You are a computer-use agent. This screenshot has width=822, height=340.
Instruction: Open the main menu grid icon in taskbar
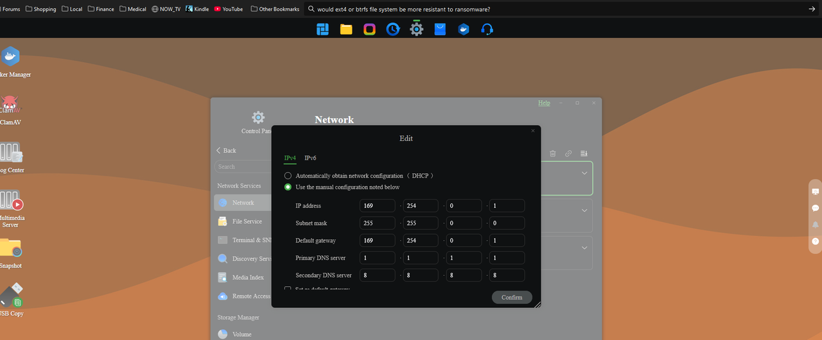click(322, 29)
